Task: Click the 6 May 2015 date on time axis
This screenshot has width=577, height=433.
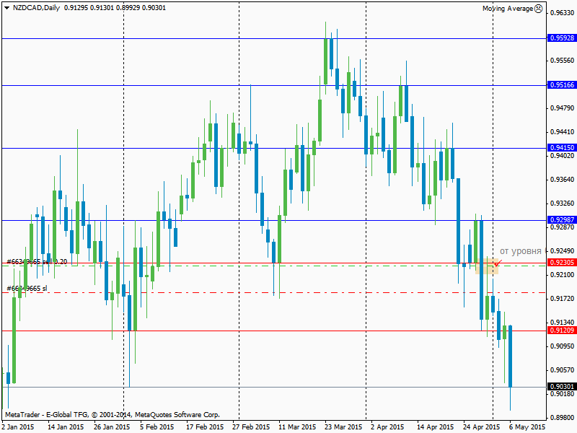Action: (x=527, y=427)
